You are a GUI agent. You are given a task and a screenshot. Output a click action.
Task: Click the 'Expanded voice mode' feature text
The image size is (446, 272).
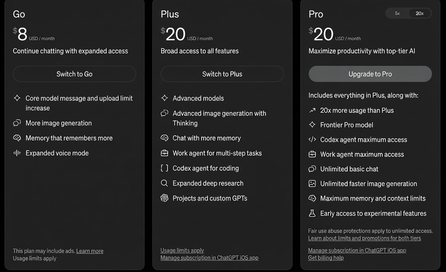[x=57, y=153]
